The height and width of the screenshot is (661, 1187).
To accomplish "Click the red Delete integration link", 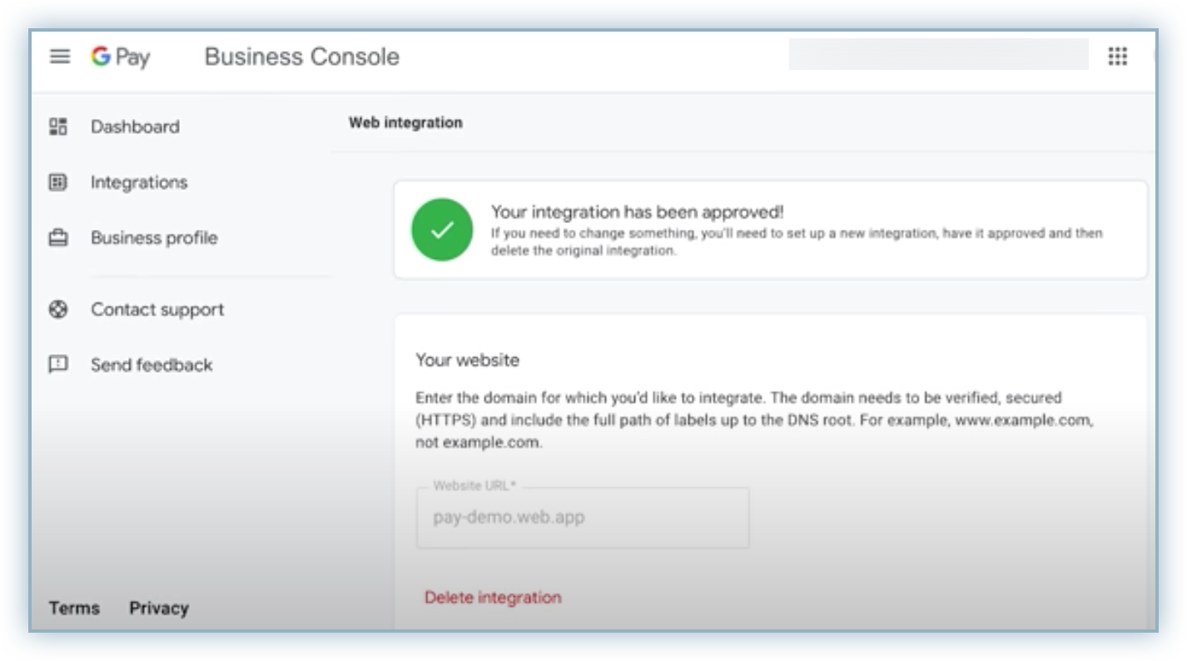I will [493, 597].
